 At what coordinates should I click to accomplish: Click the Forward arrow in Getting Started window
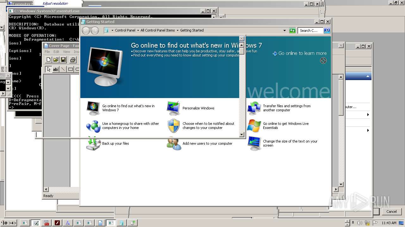point(95,31)
